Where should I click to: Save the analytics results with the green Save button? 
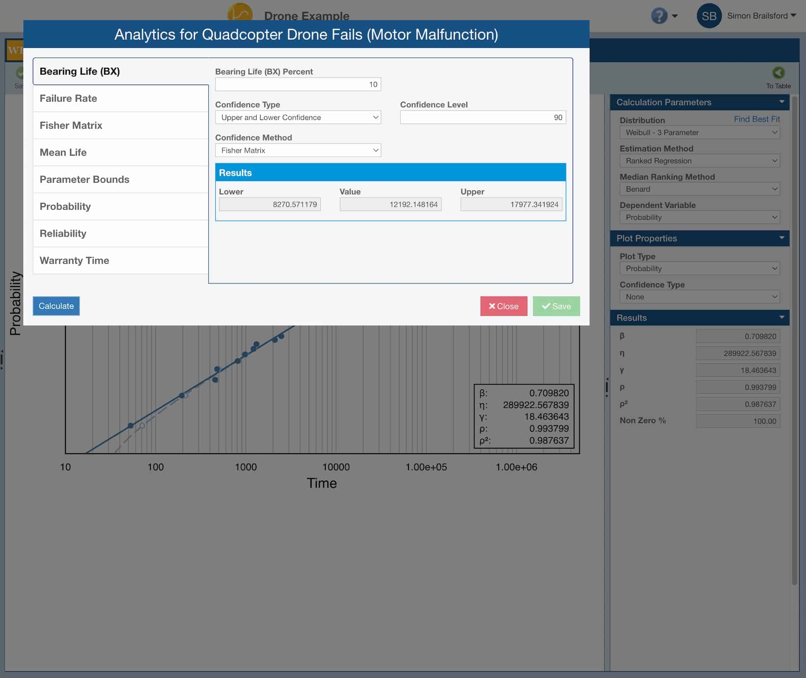click(x=556, y=306)
